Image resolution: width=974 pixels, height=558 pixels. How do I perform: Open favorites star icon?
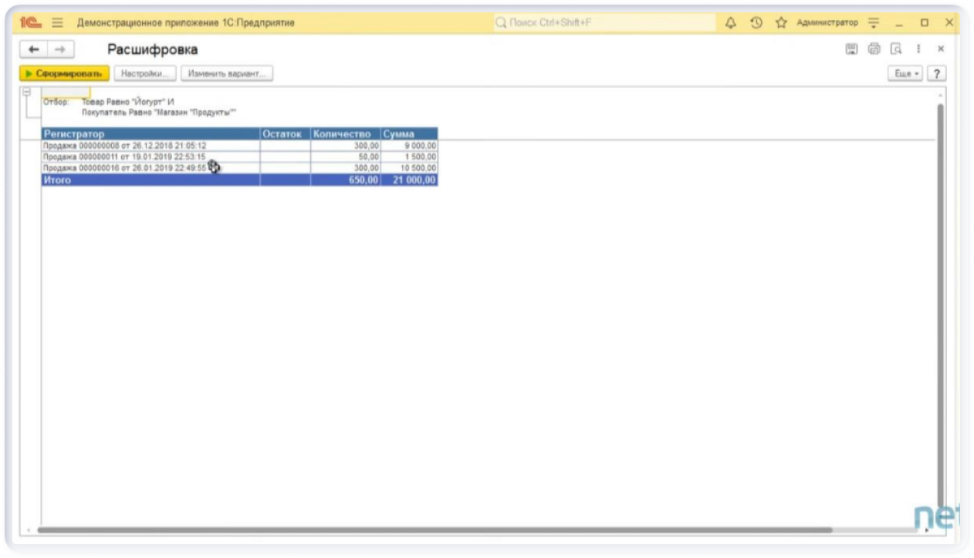pyautogui.click(x=780, y=23)
